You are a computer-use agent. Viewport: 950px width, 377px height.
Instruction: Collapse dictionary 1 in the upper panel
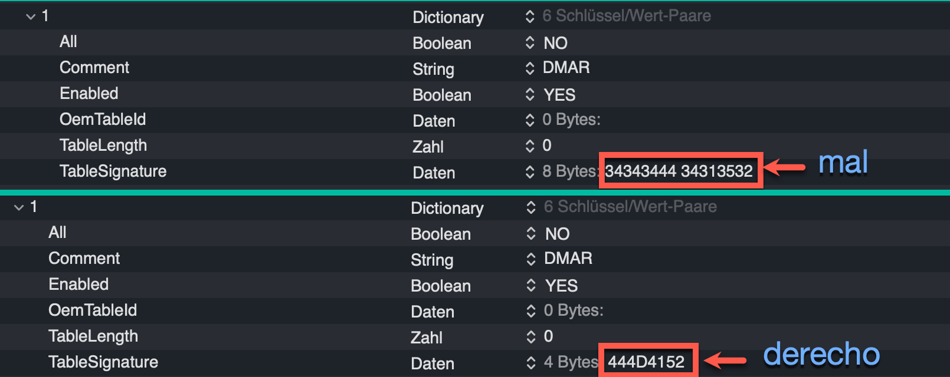(31, 17)
